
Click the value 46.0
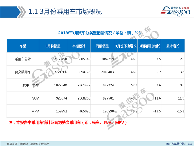pos(134,72)
